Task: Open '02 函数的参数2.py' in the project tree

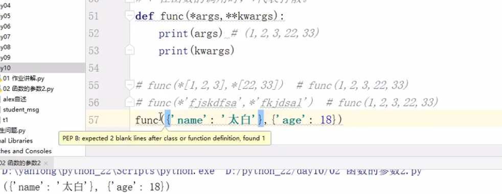Action: [x=28, y=89]
